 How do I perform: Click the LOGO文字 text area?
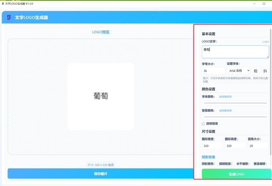click(x=235, y=52)
